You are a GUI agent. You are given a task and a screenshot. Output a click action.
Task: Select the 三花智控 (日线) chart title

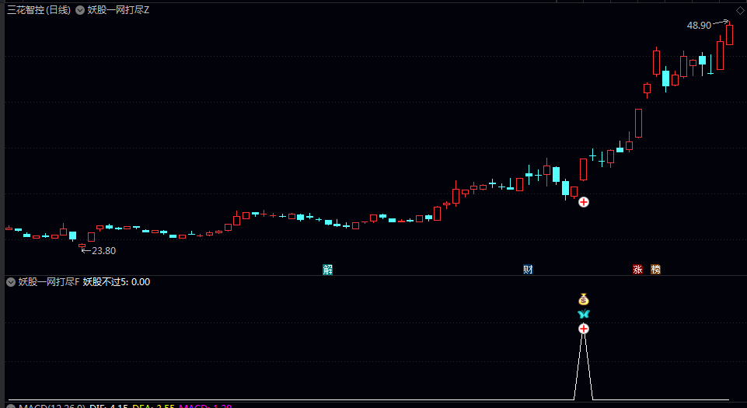tap(39, 10)
